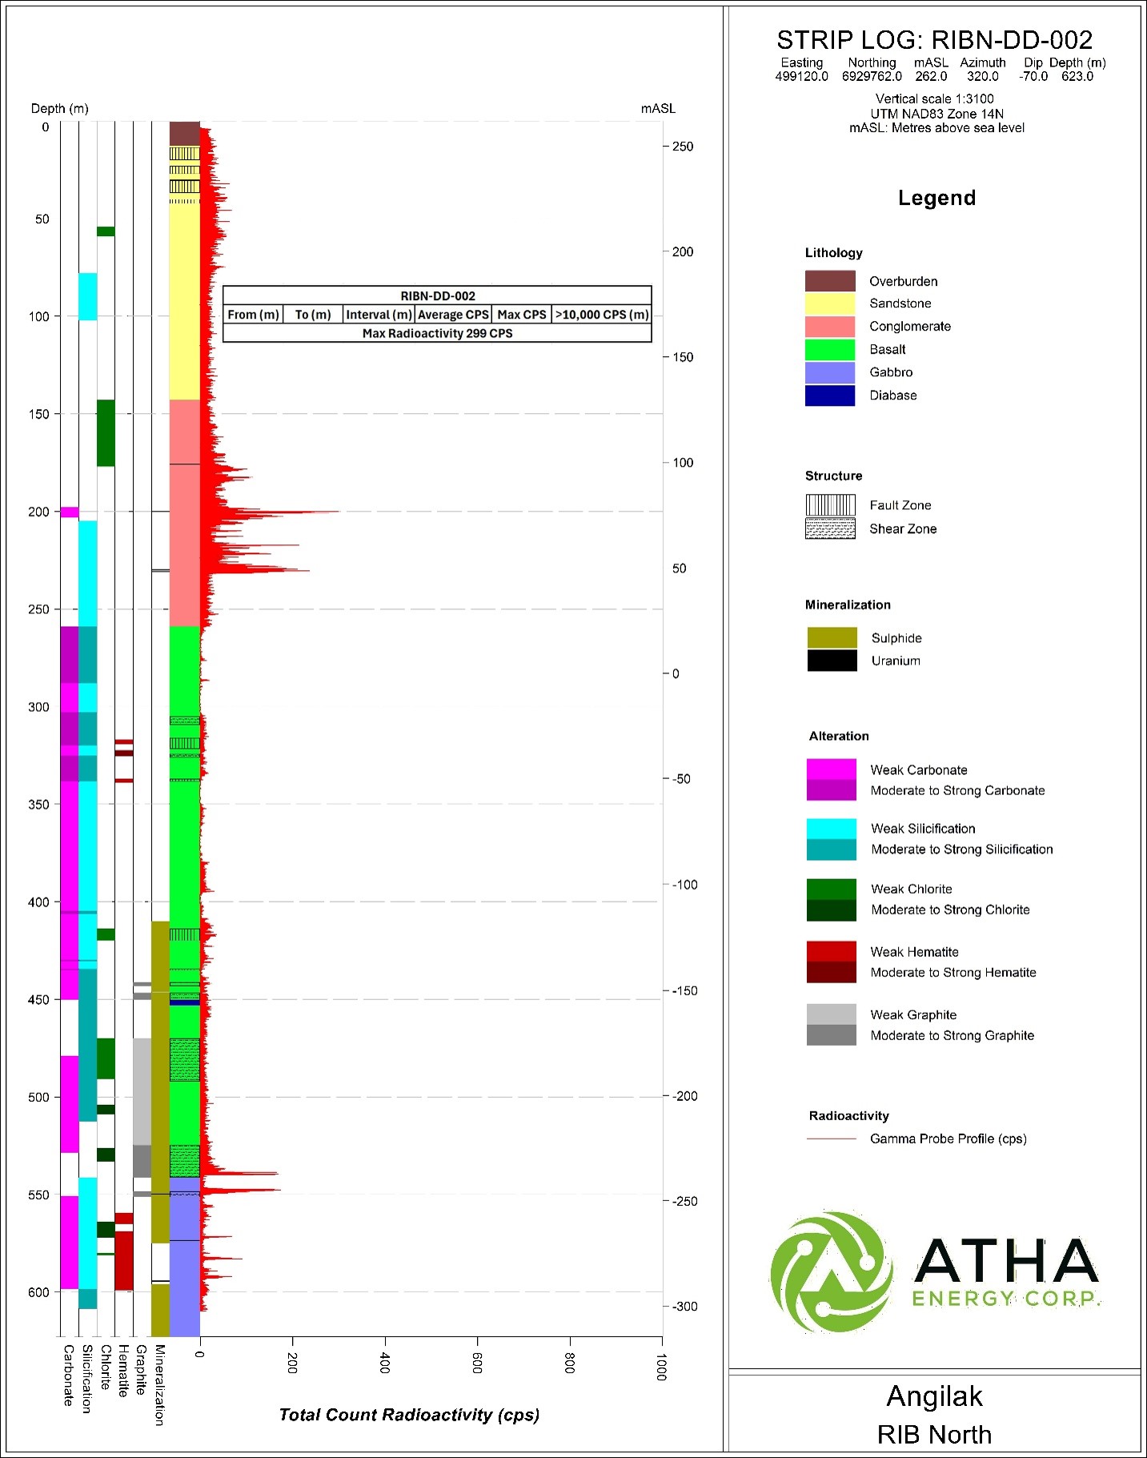Click the 200 m depth label
Screen dimensions: 1147x1458
39,512
